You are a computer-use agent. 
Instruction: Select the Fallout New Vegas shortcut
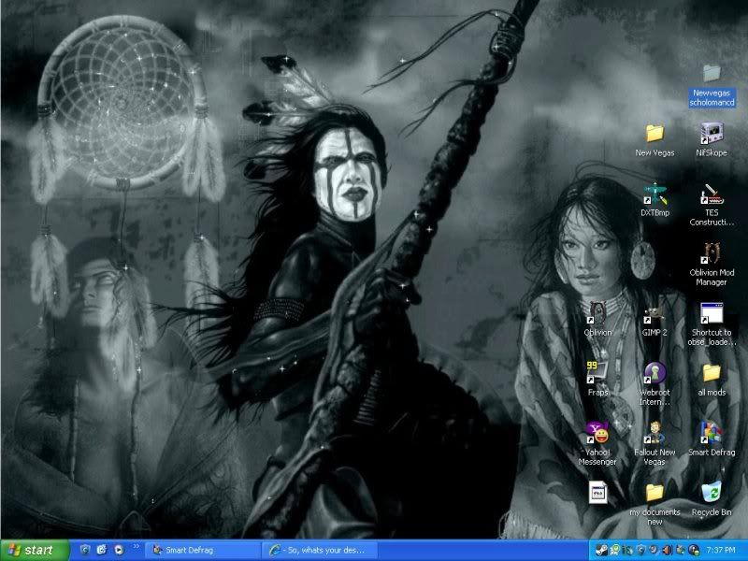654,433
